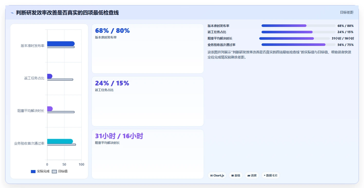Screen dimensions: 364x188
Task: Click the grey target bar for 业务验收首次通过率
Action: 62,145
